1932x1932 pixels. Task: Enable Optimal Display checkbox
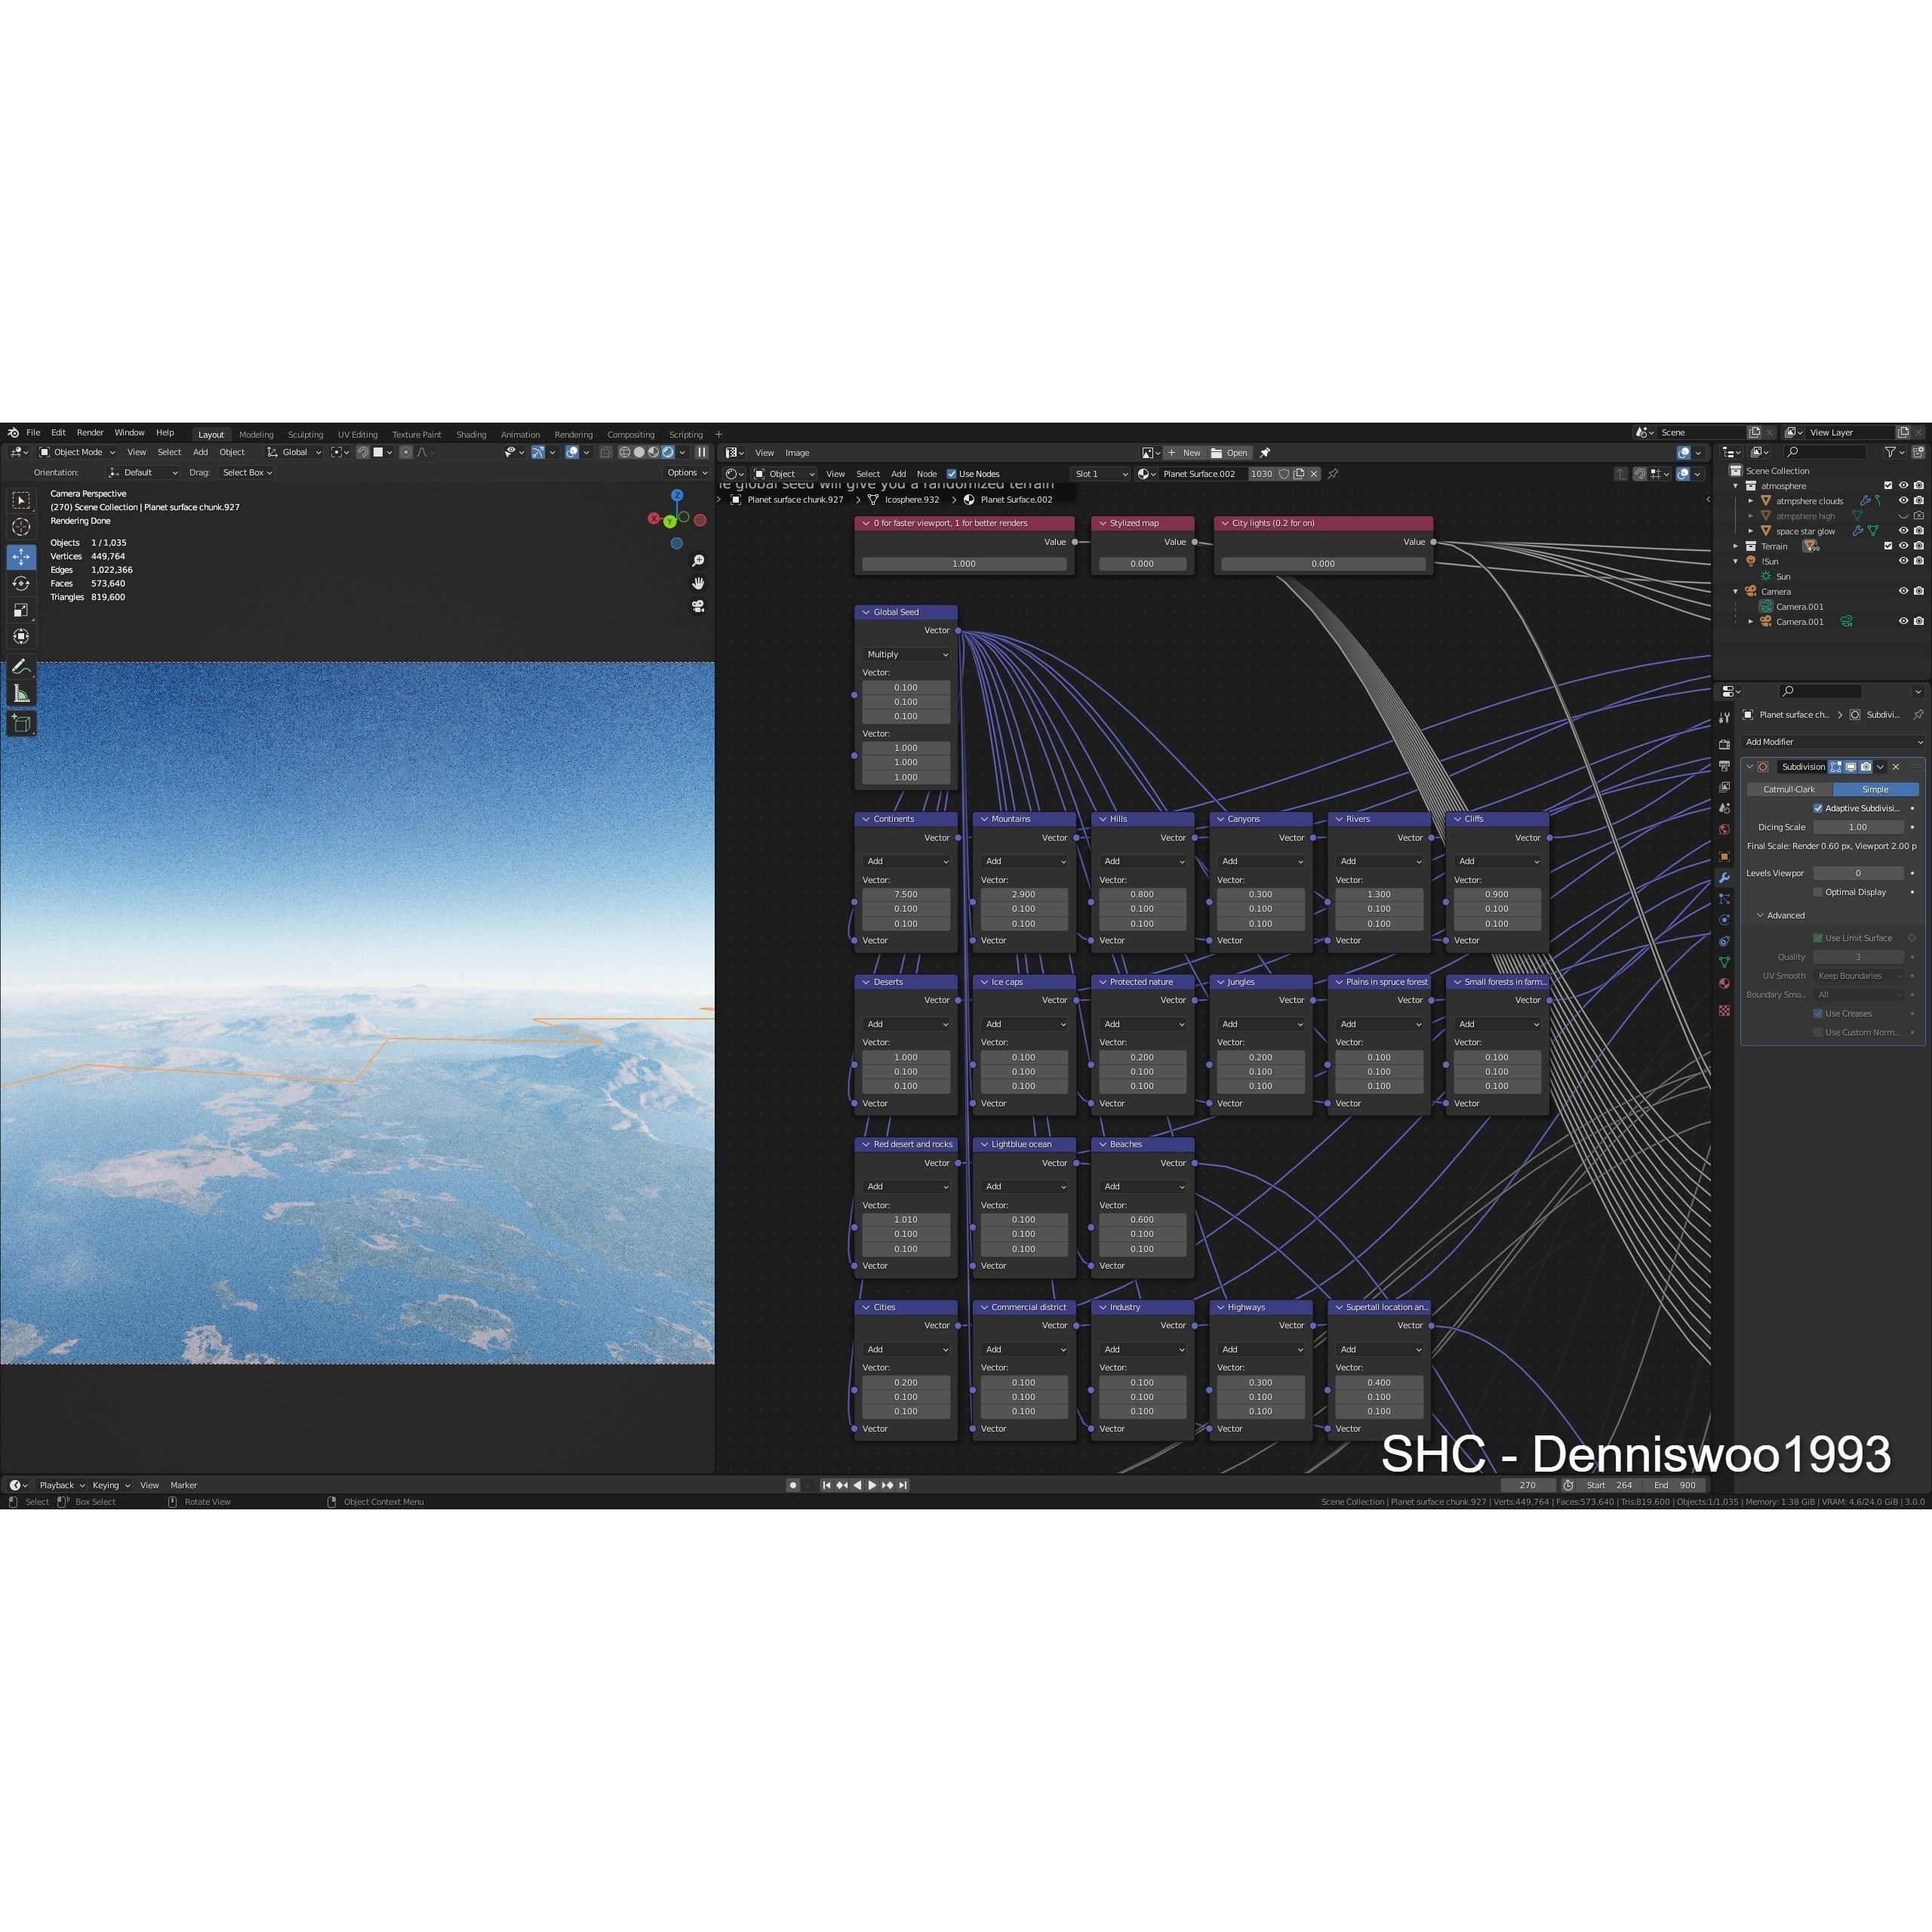[1818, 892]
